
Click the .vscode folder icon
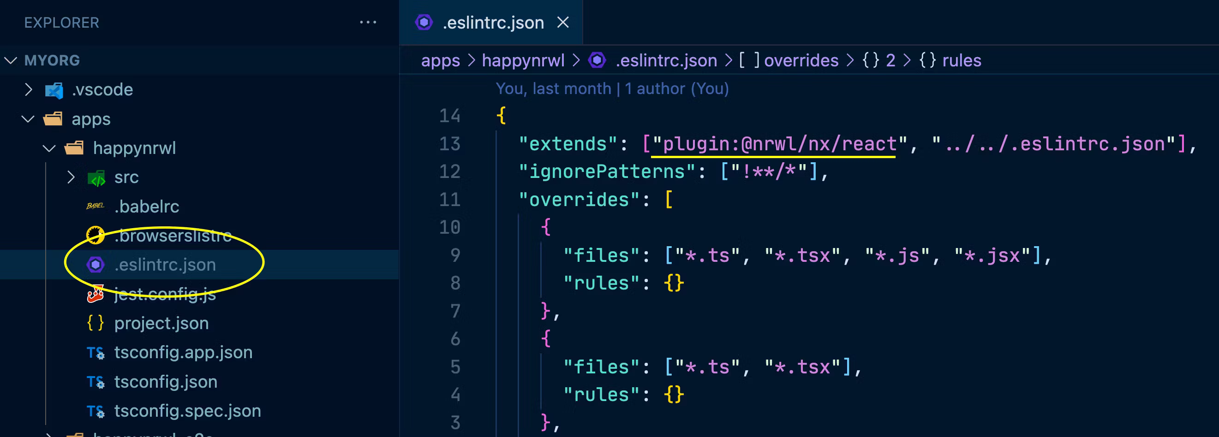click(54, 90)
